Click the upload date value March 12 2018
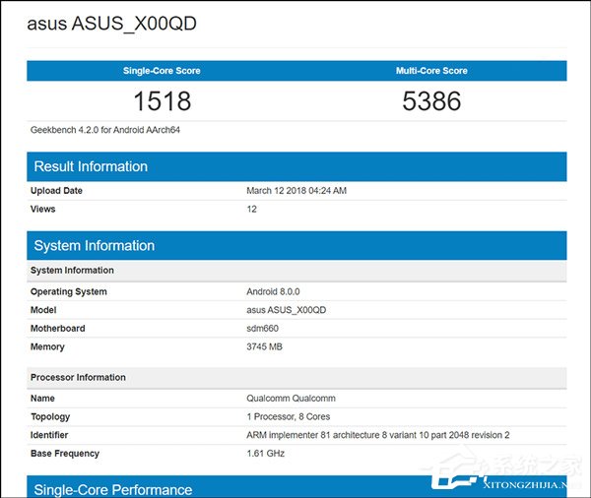Image resolution: width=591 pixels, height=498 pixels. [x=295, y=191]
